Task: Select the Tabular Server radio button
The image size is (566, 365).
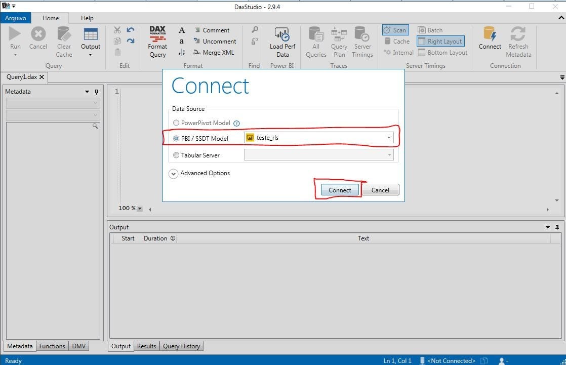Action: point(176,155)
